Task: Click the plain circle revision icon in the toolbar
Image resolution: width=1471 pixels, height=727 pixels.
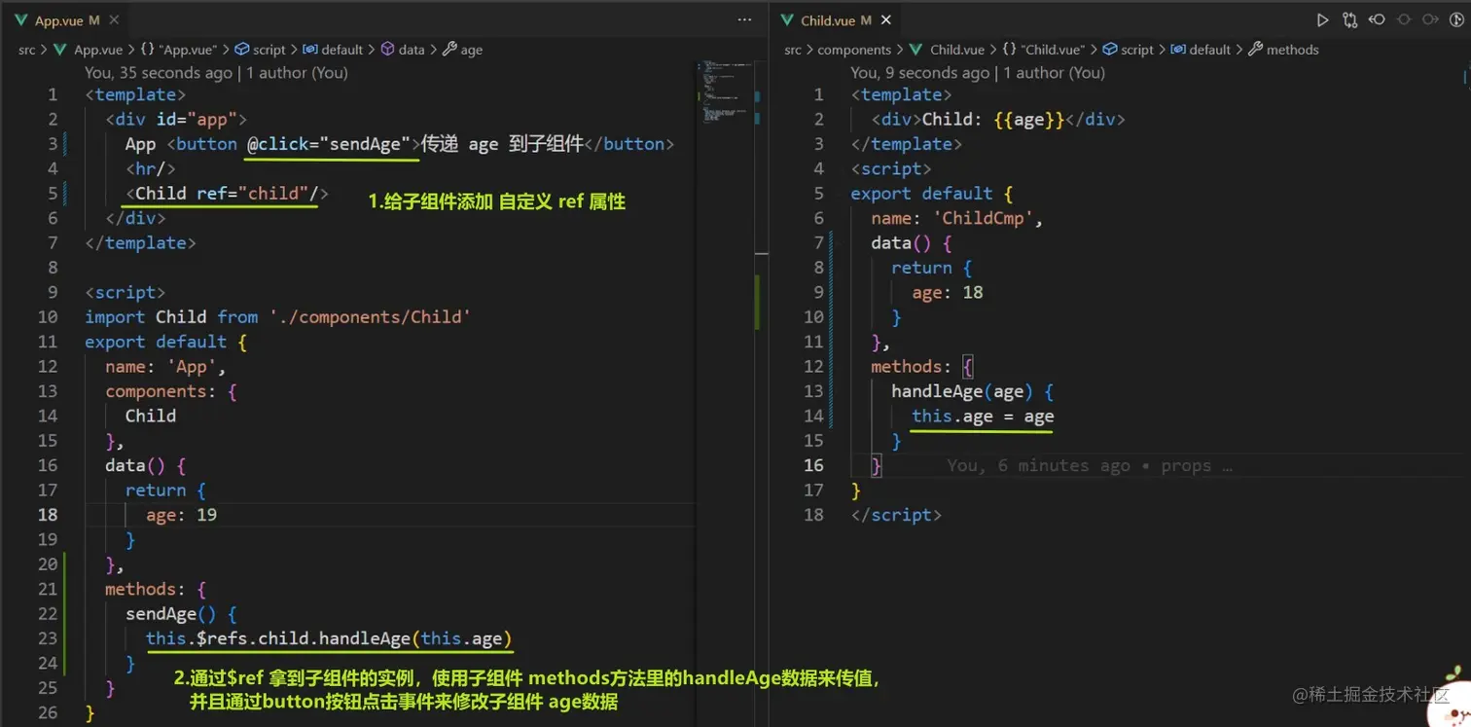Action: 1403,19
